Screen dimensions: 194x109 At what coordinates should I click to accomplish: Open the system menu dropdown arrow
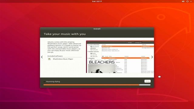pos(191,1)
